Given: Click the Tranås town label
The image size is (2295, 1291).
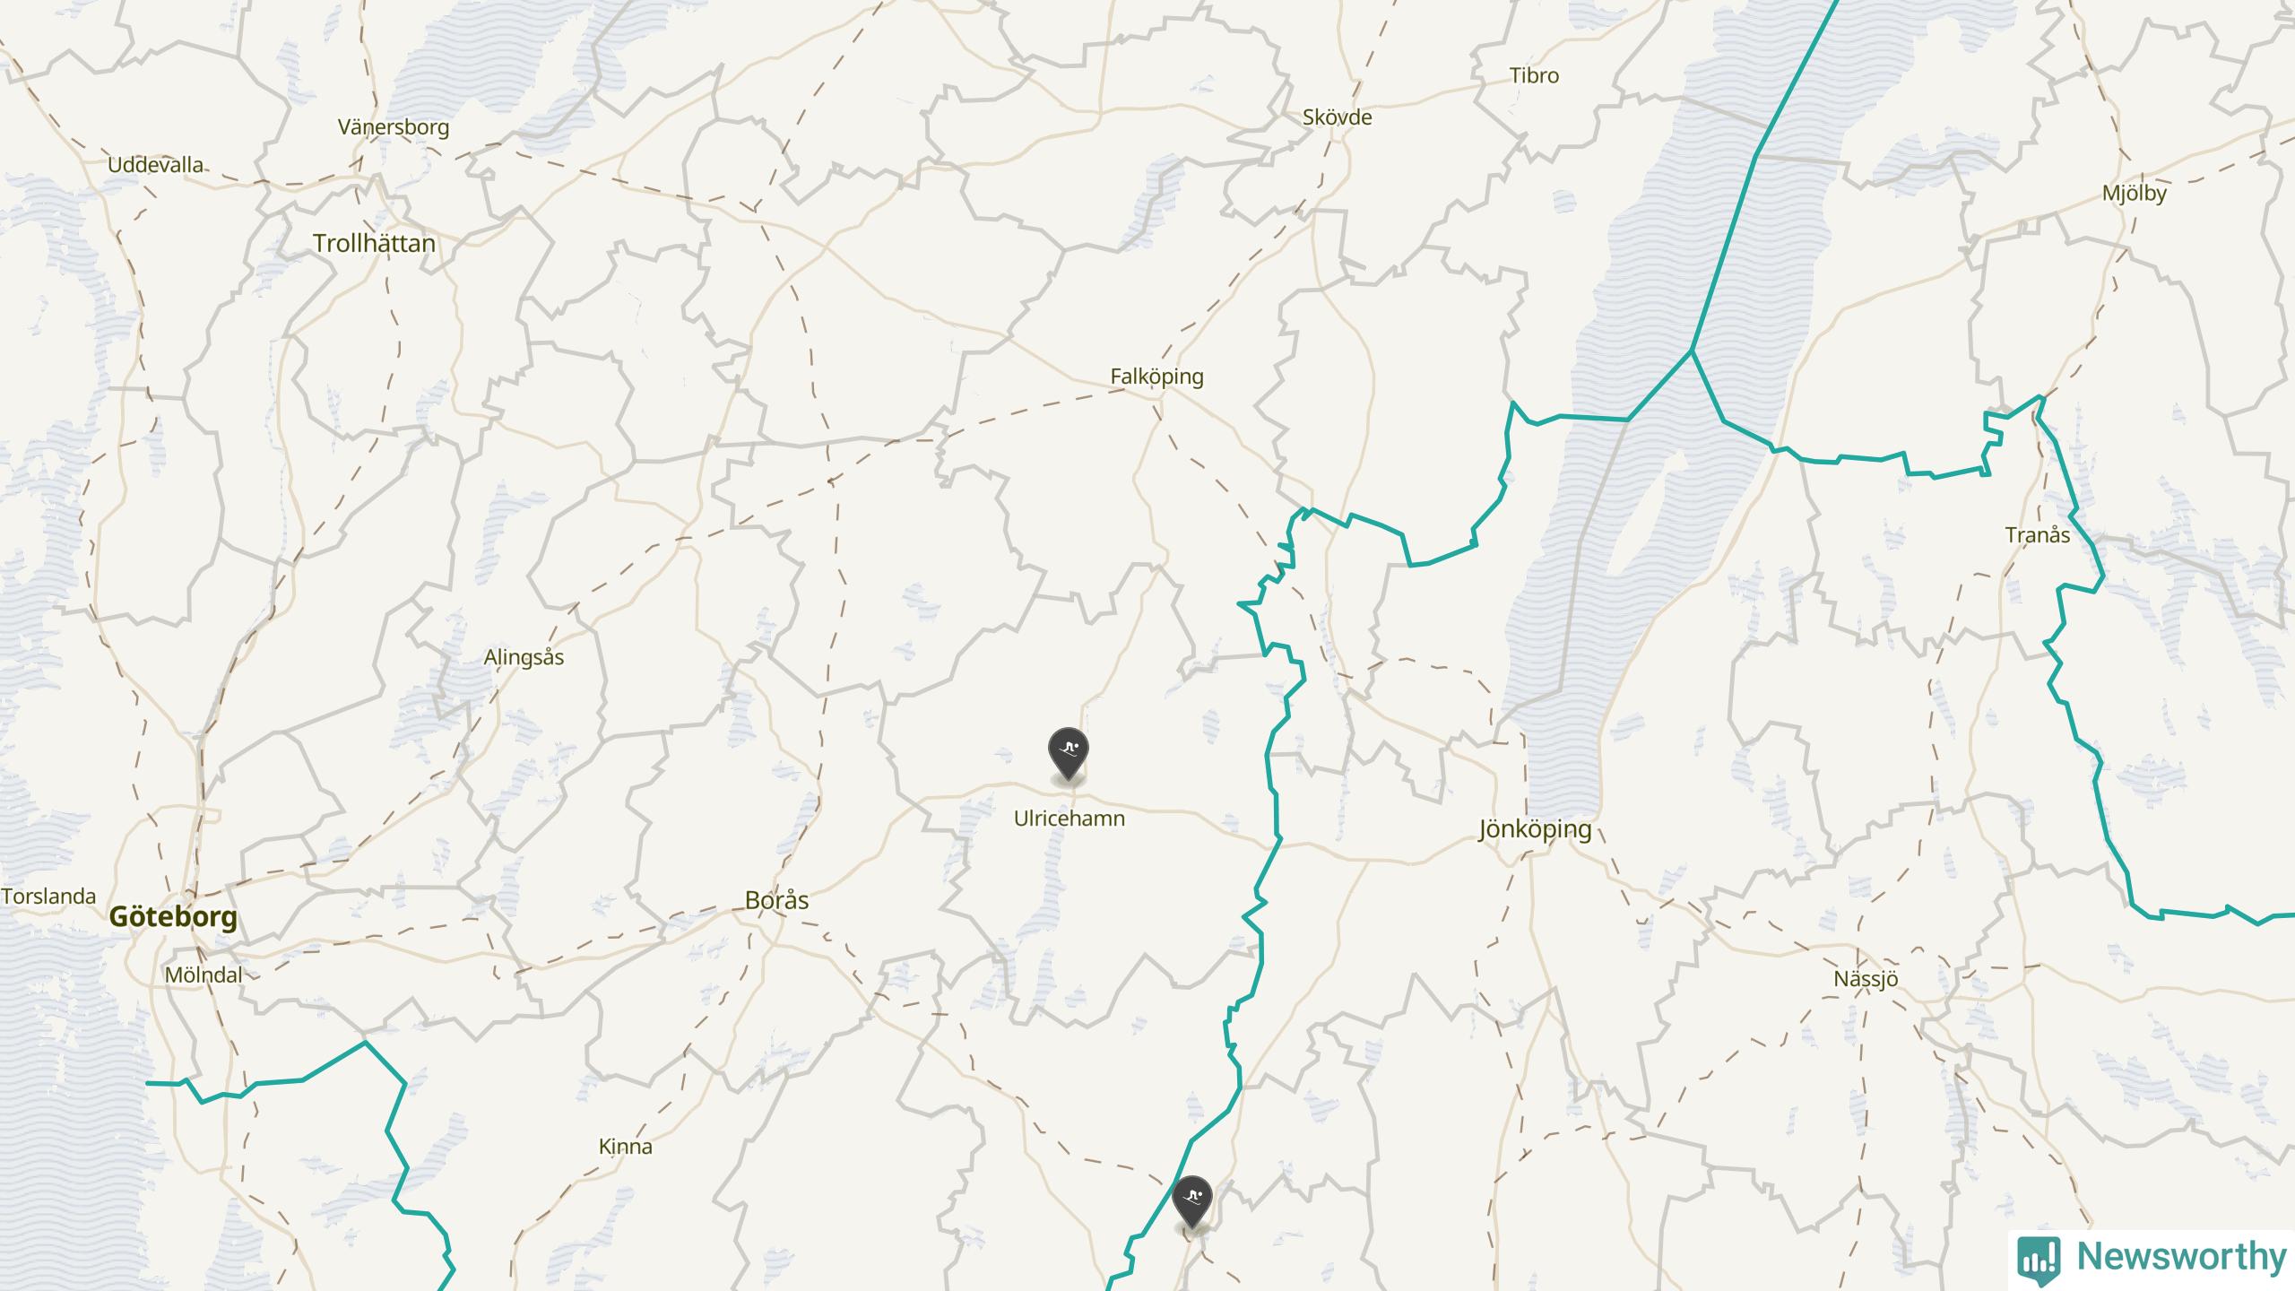Looking at the screenshot, I should coord(2038,535).
